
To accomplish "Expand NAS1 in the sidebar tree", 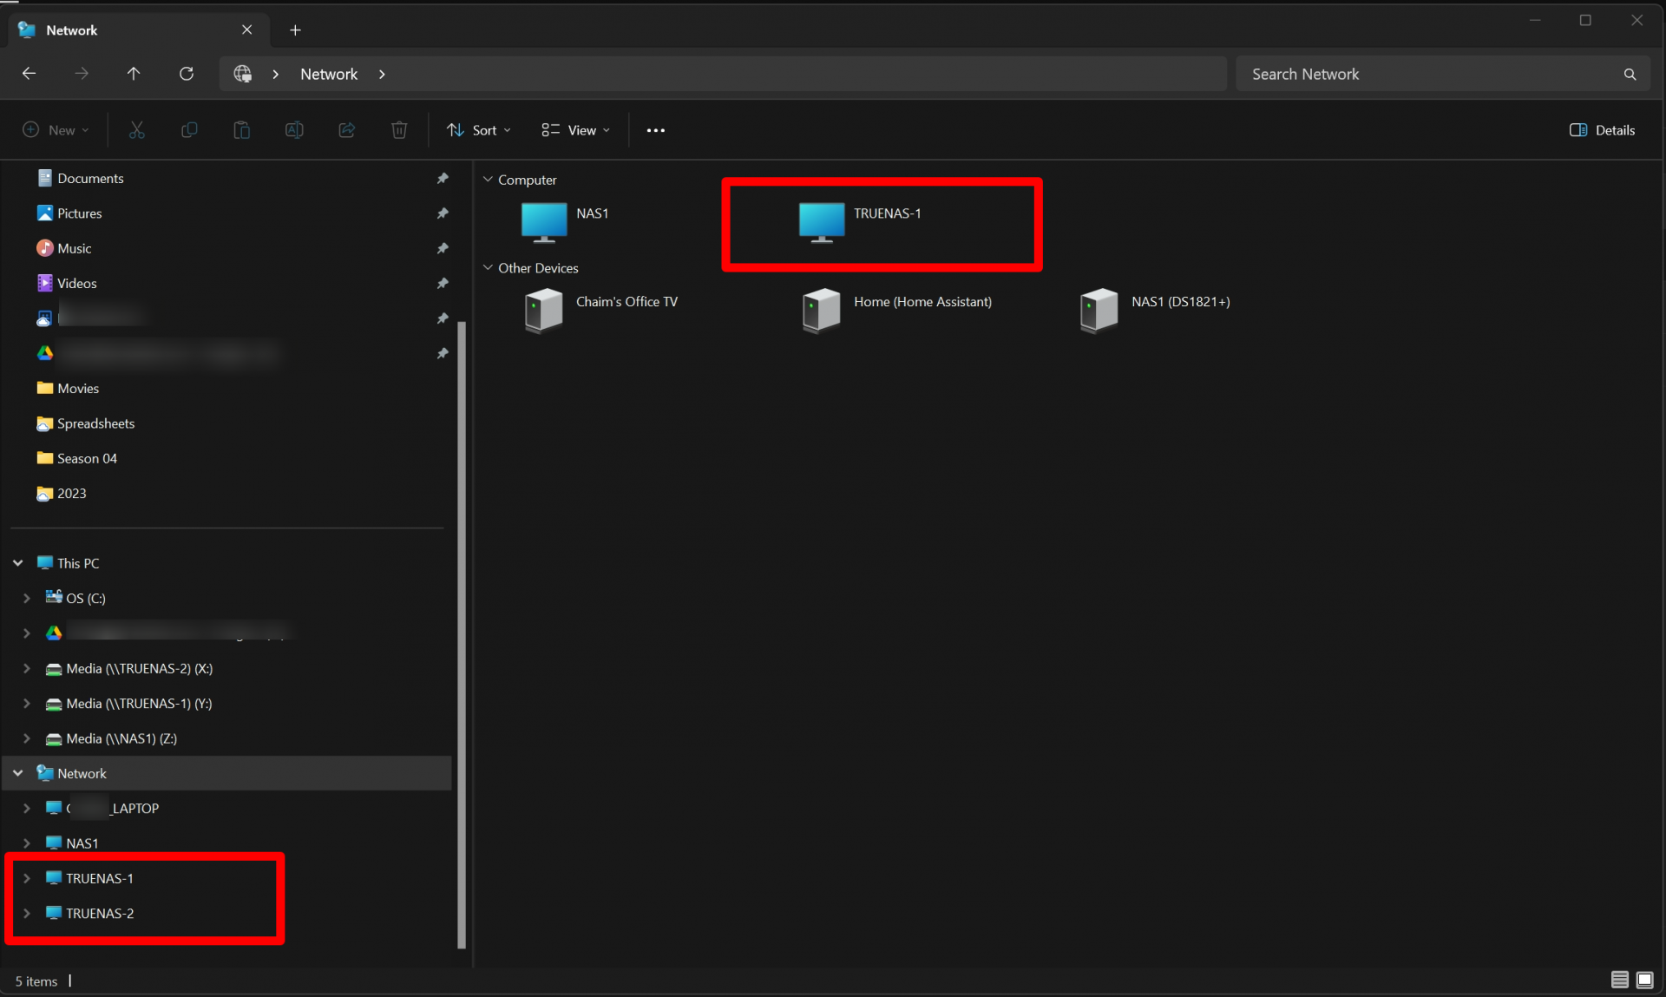I will [26, 843].
